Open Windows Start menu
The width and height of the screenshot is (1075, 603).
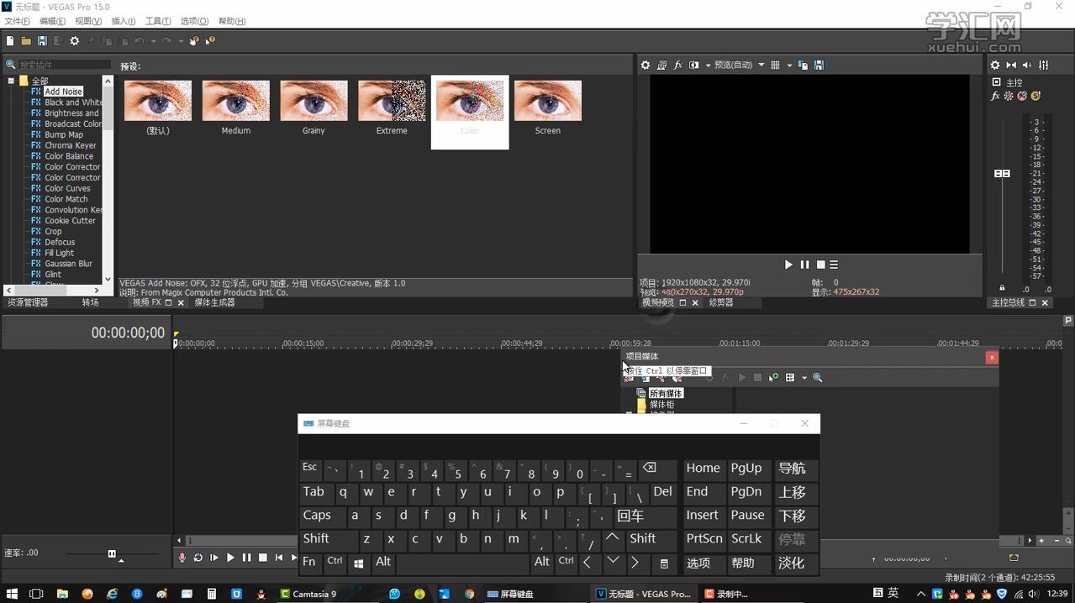pos(13,594)
